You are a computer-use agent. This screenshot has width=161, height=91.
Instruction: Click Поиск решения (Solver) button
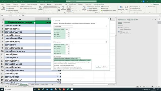(151, 7)
